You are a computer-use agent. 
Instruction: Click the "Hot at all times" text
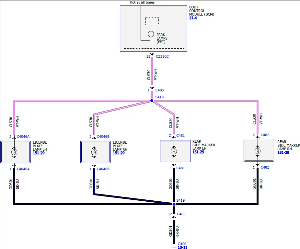click(x=142, y=2)
